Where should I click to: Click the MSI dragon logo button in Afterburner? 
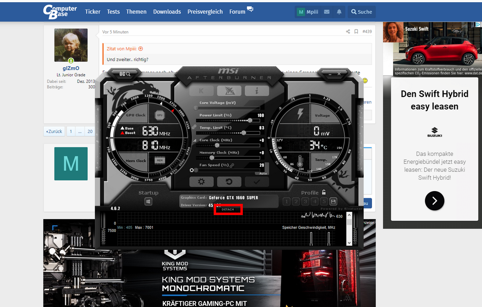(x=229, y=91)
